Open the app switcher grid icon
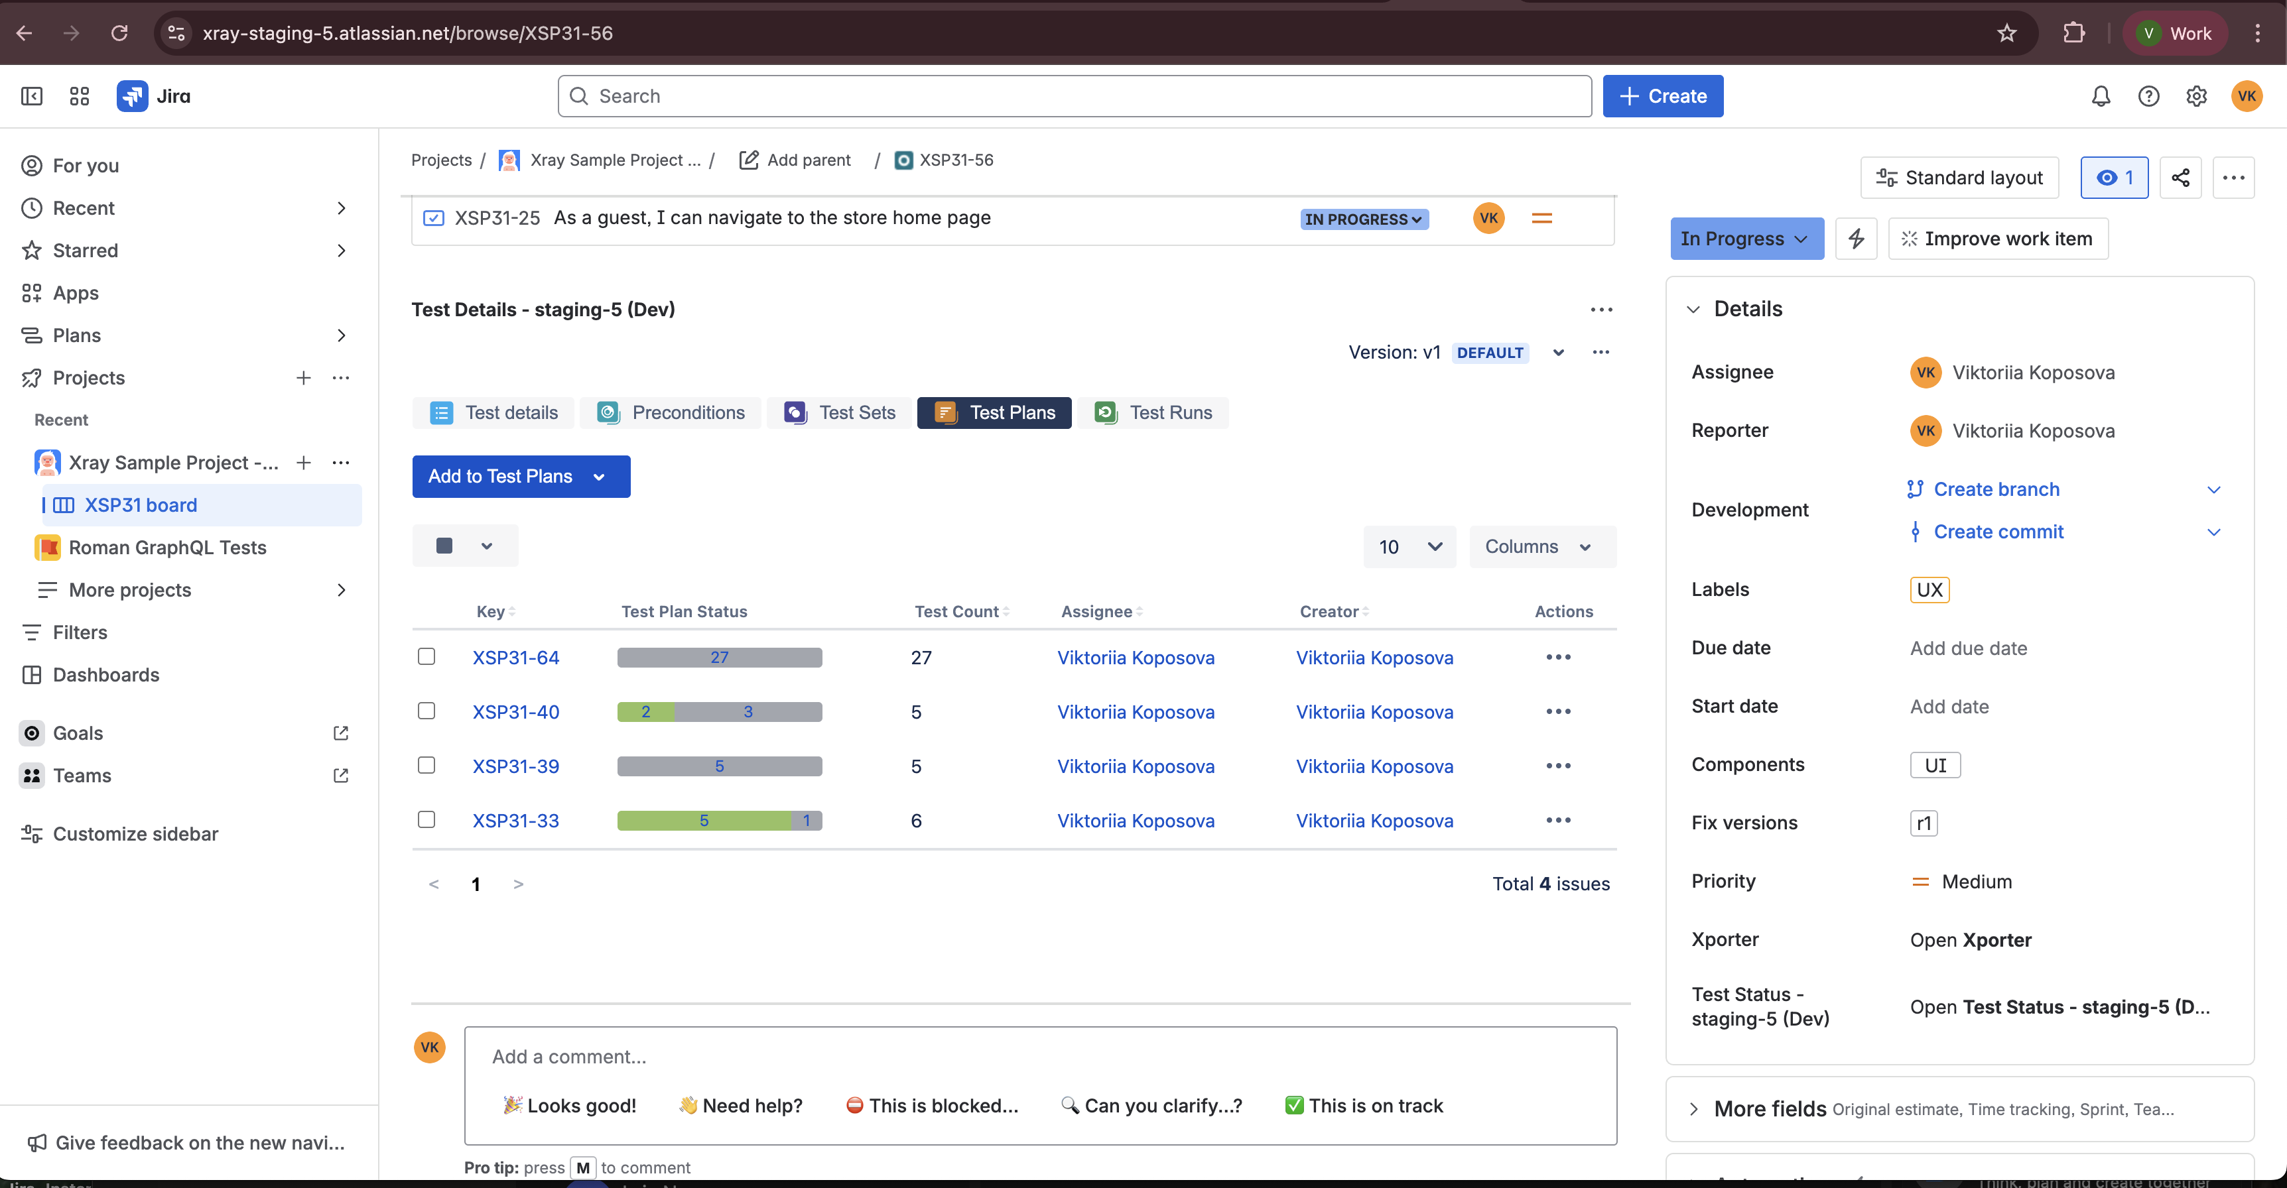2287x1188 pixels. (79, 96)
